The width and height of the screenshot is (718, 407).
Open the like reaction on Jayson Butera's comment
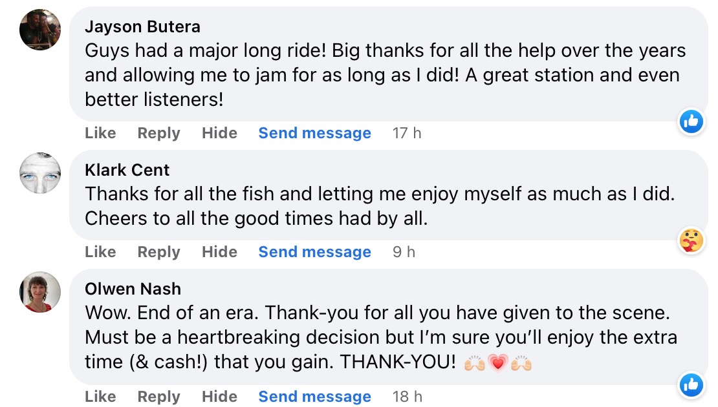point(691,121)
